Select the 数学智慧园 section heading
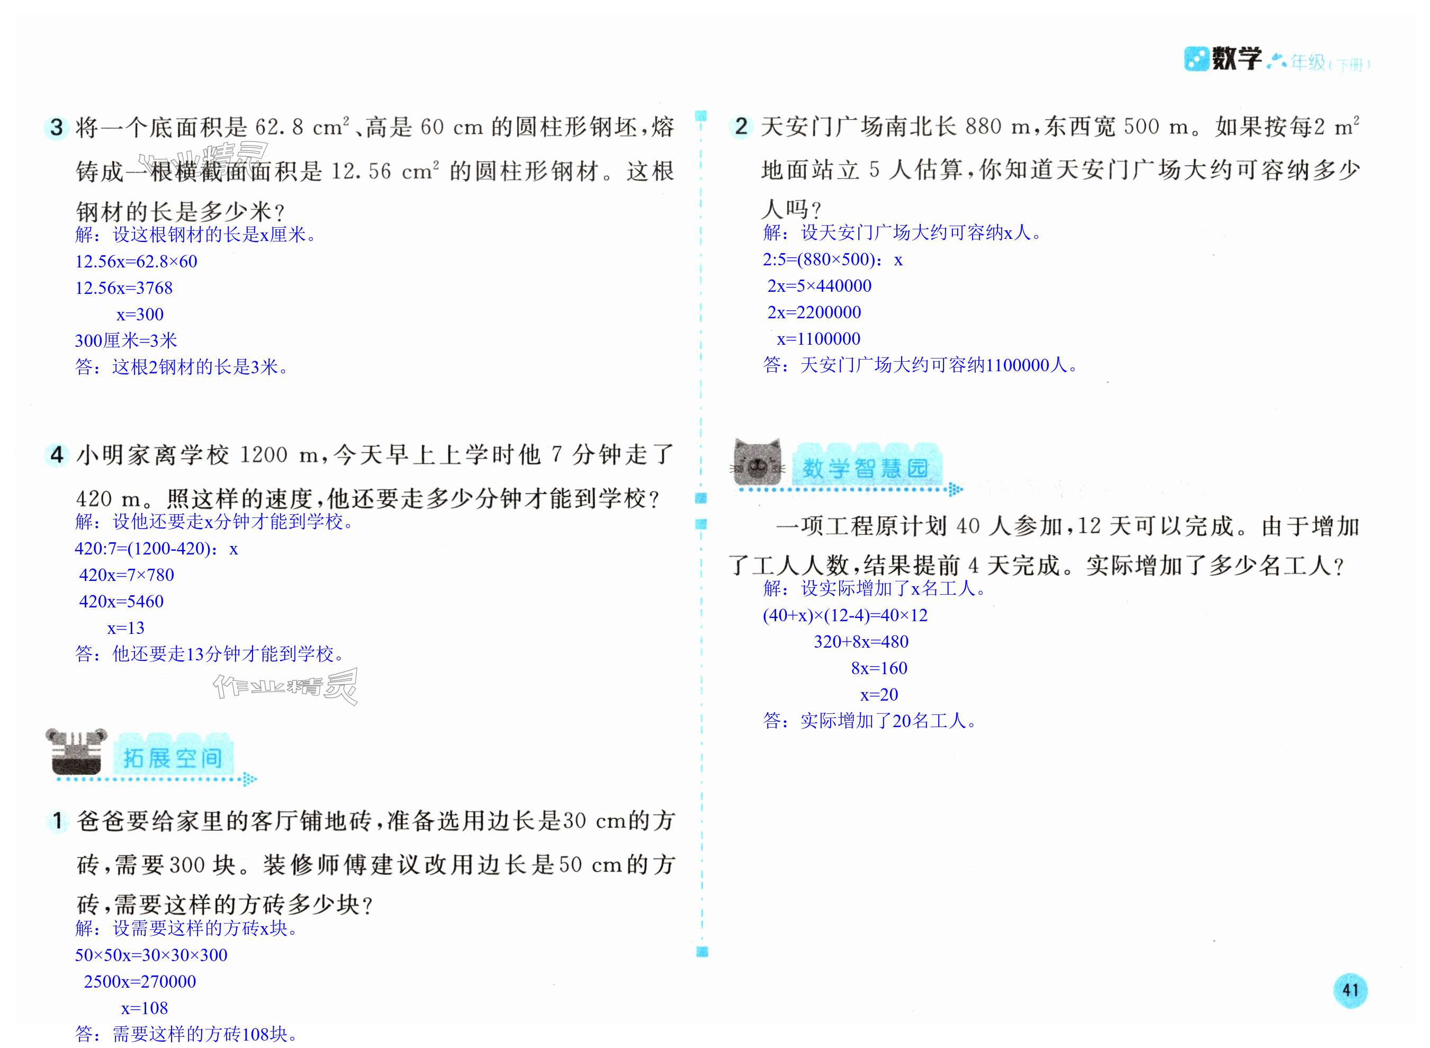This screenshot has width=1430, height=1048. (x=865, y=468)
